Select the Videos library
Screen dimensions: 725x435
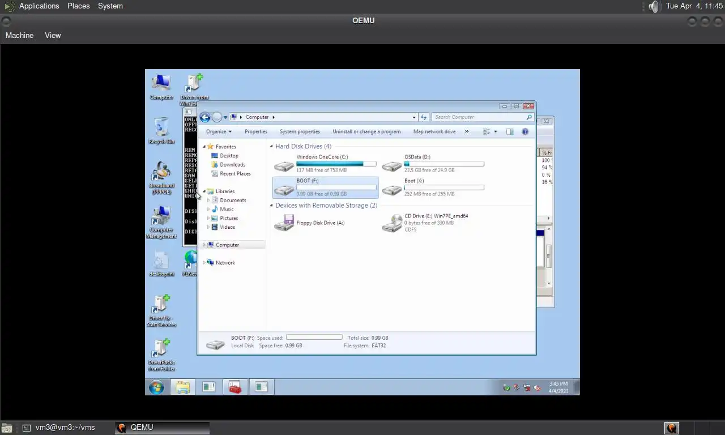click(x=223, y=227)
